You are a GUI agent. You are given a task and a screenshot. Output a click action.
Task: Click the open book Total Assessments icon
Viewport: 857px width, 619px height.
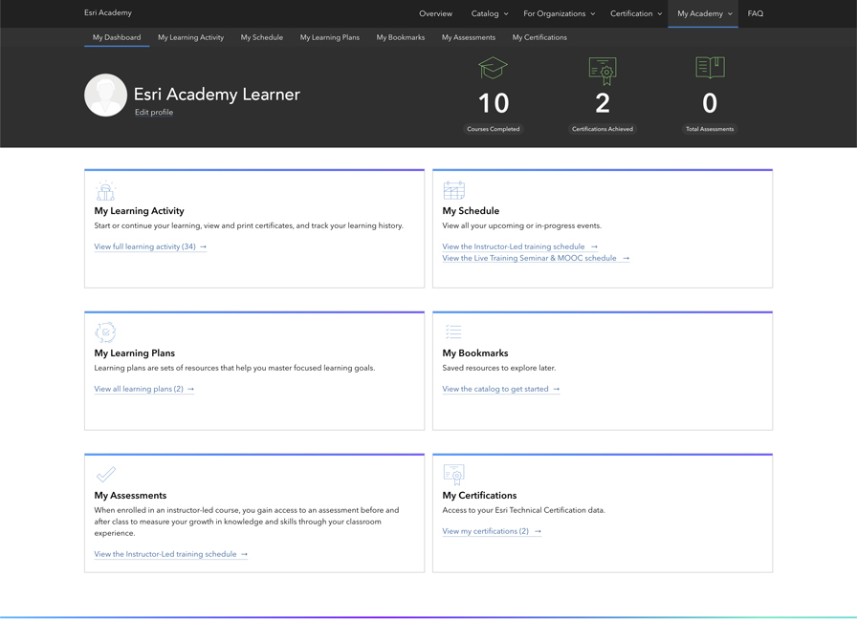710,68
